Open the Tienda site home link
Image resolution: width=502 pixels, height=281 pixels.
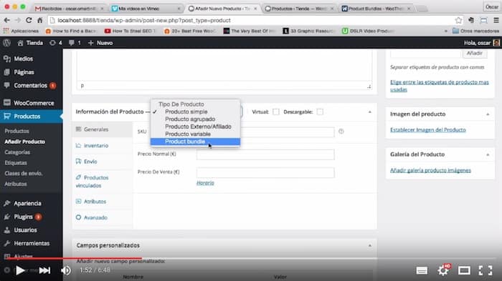click(30, 43)
